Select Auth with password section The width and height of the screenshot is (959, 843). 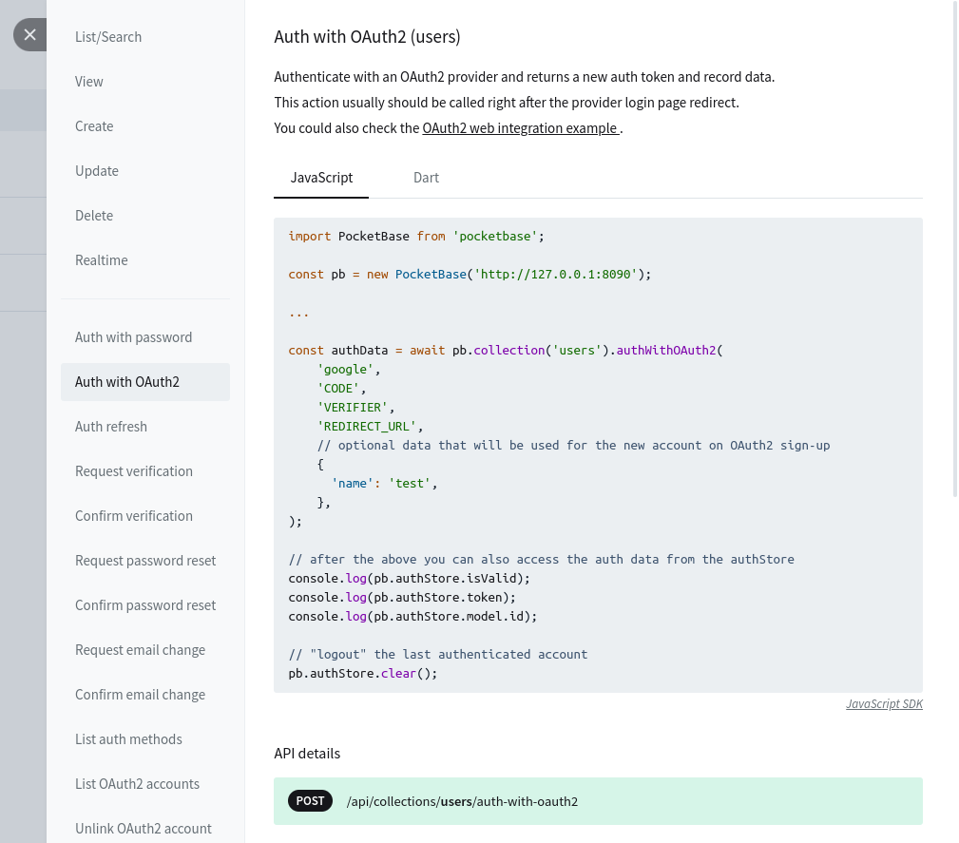134,337
